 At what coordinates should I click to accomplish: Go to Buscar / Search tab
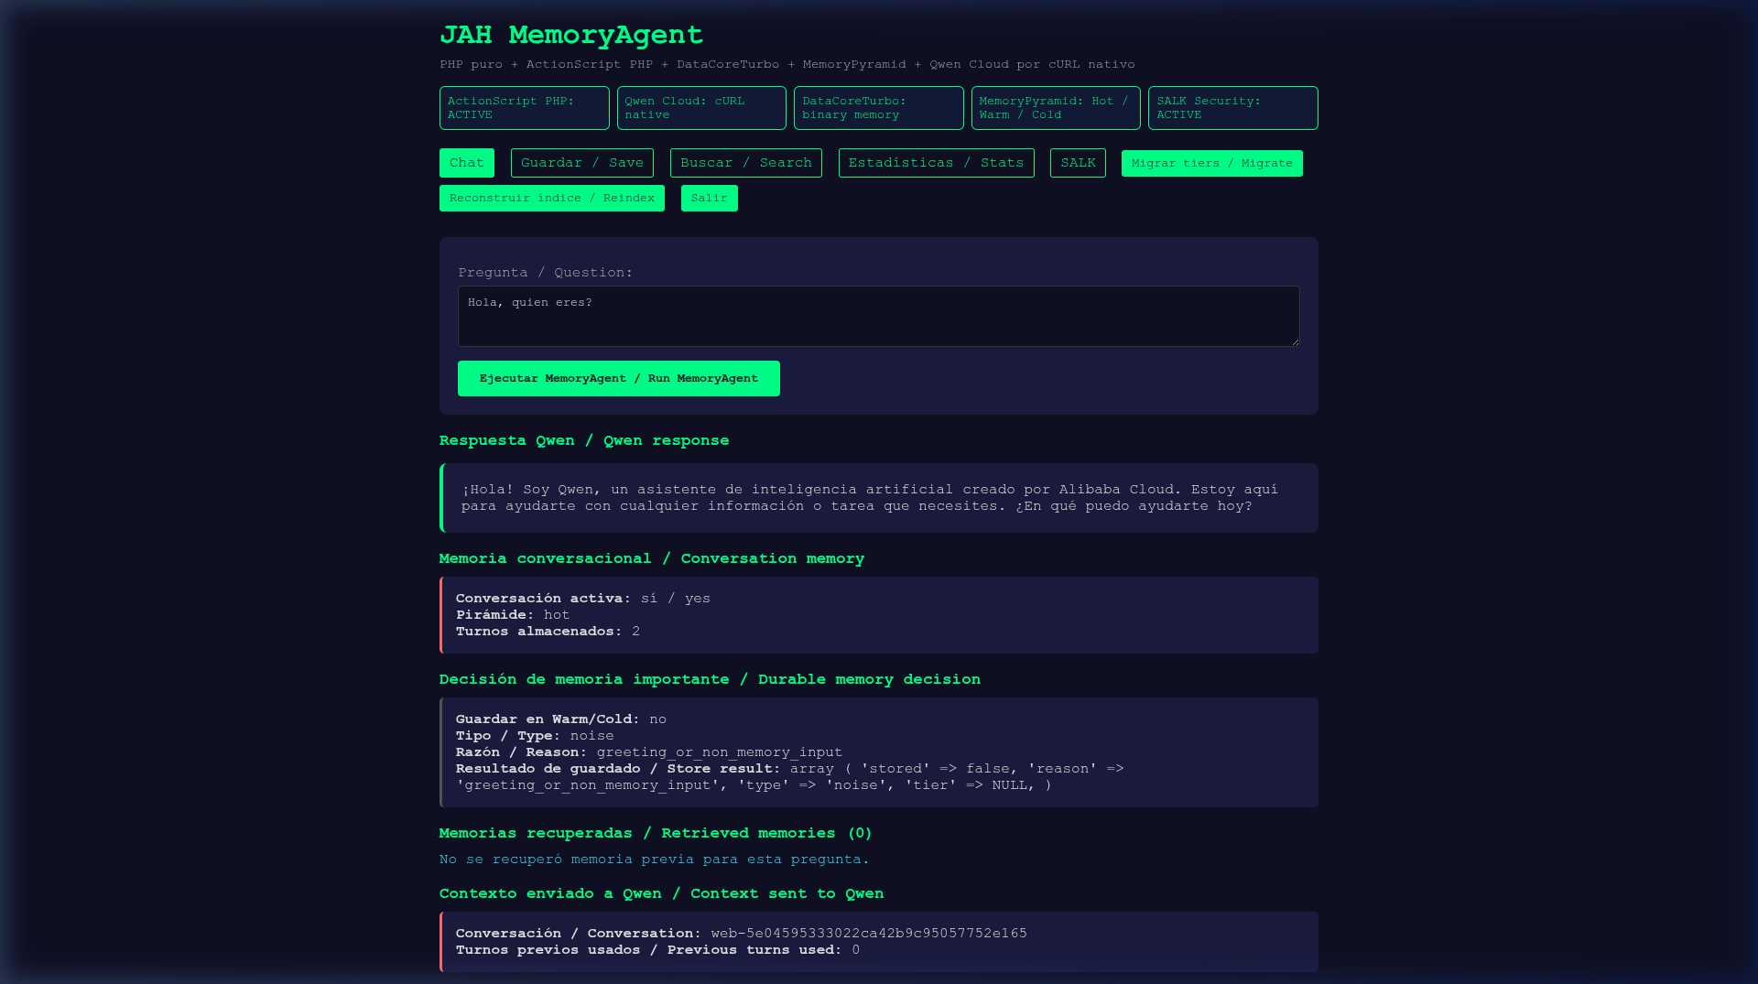(x=746, y=163)
